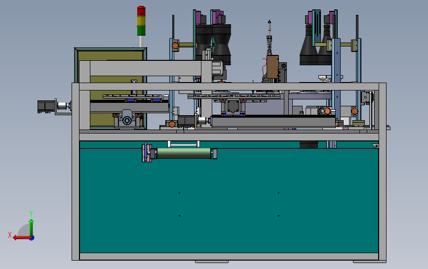Select the orange knob on upper left bracket

[175, 45]
